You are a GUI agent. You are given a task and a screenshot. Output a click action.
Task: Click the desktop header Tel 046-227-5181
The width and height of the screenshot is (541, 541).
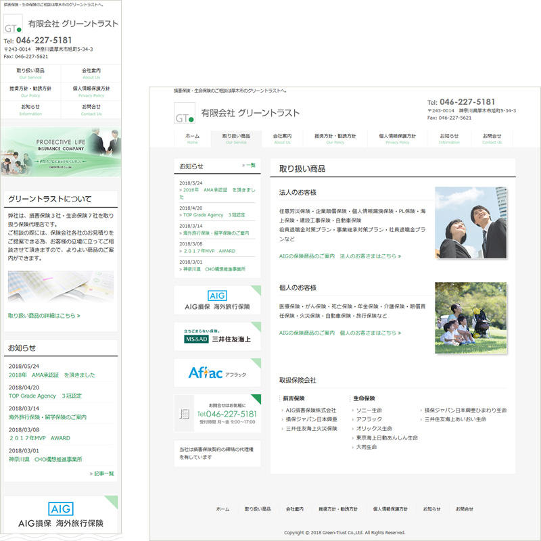pos(461,102)
